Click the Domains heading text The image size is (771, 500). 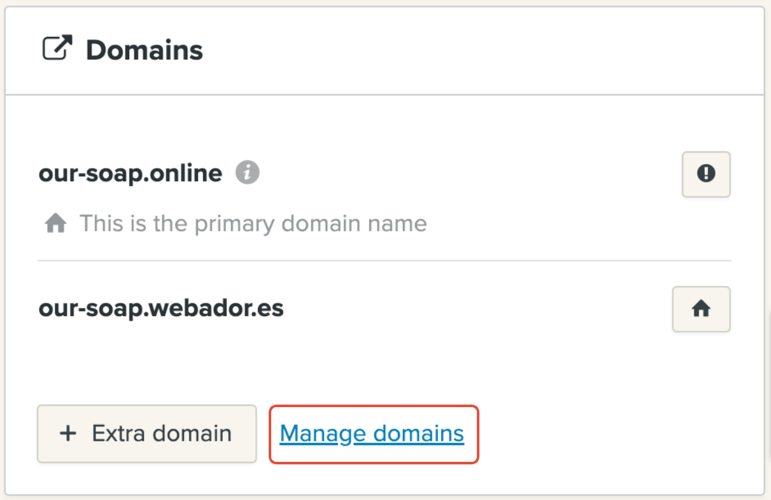tap(145, 50)
